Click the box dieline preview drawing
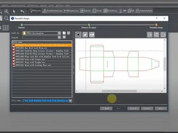The height and width of the screenshot is (133, 178). click(x=120, y=64)
